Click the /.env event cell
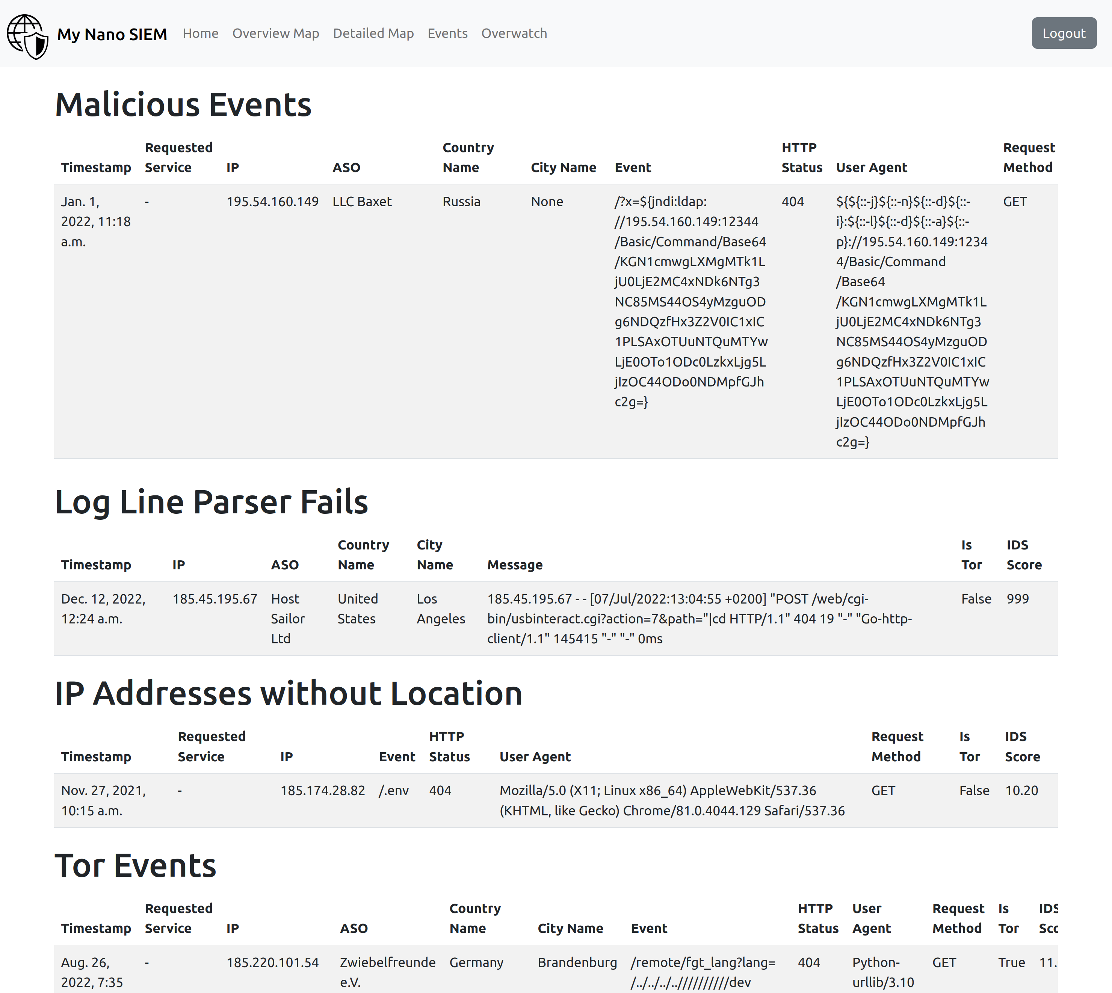This screenshot has height=993, width=1112. tap(393, 791)
